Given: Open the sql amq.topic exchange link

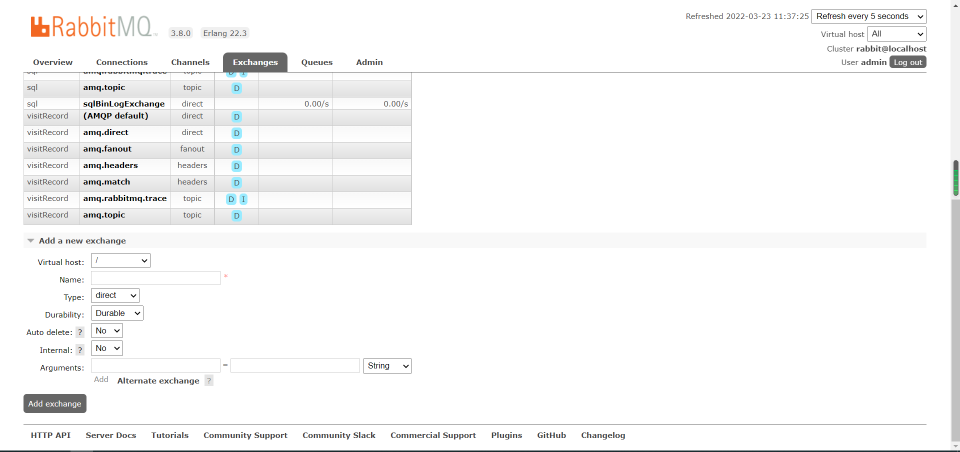Looking at the screenshot, I should [104, 87].
